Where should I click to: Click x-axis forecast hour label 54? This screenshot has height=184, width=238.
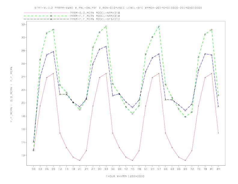point(152,169)
